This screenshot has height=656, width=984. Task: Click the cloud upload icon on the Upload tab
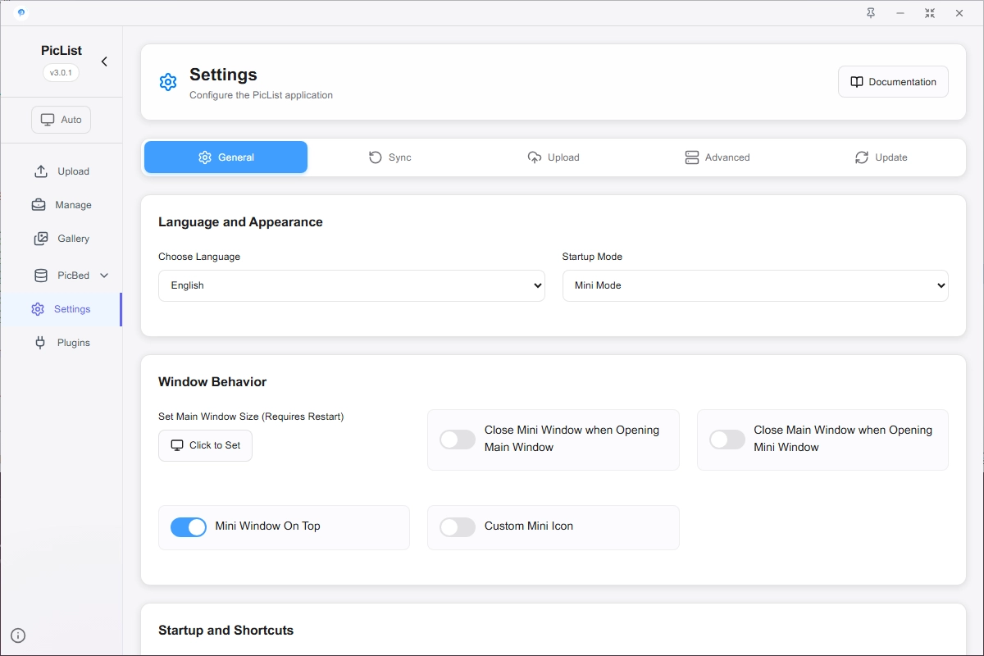pos(535,157)
